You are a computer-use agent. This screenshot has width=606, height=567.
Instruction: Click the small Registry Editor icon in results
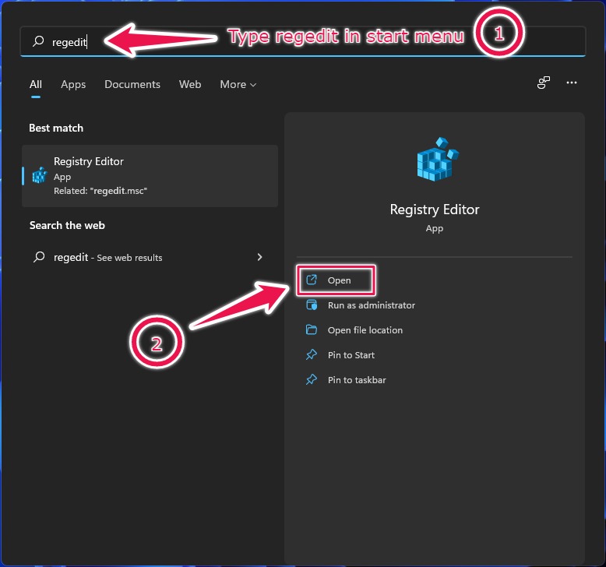click(x=40, y=175)
